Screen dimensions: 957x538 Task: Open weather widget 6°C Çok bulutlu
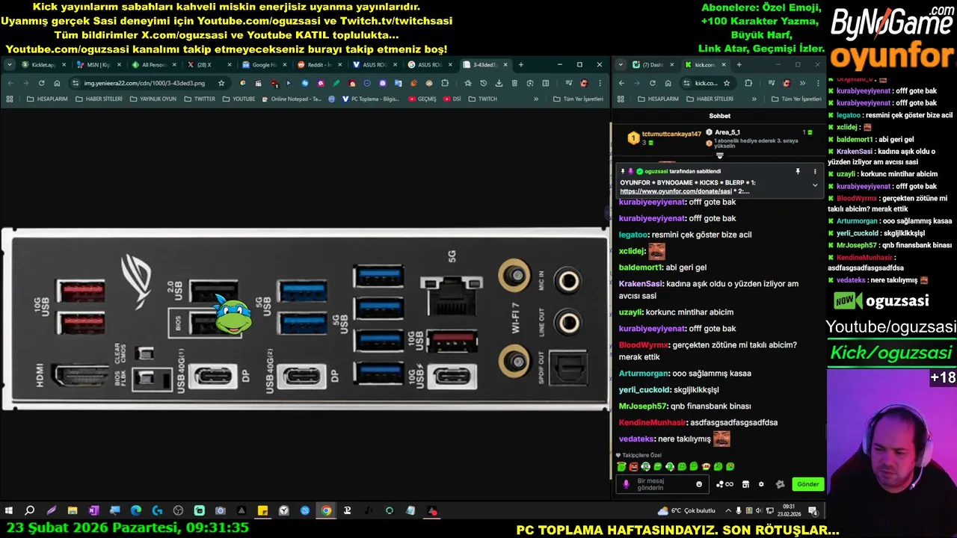point(687,511)
